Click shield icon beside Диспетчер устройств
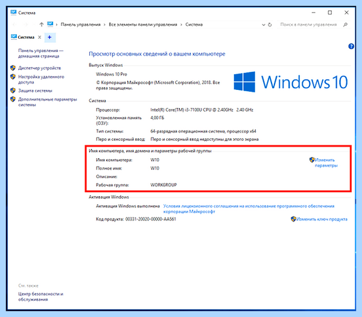This screenshot has height=317, width=362. pyautogui.click(x=13, y=68)
